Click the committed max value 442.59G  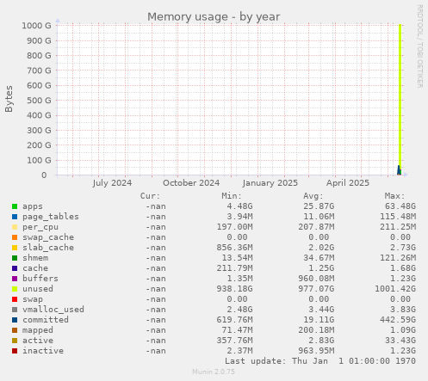pos(398,320)
